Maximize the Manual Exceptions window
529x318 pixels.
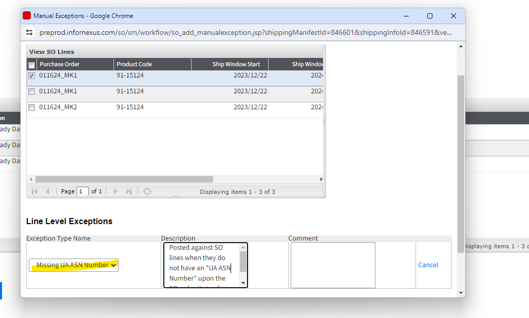tap(430, 16)
